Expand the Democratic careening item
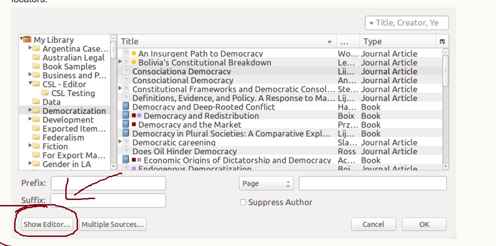Screen dimensions: 496x246 (x=120, y=142)
